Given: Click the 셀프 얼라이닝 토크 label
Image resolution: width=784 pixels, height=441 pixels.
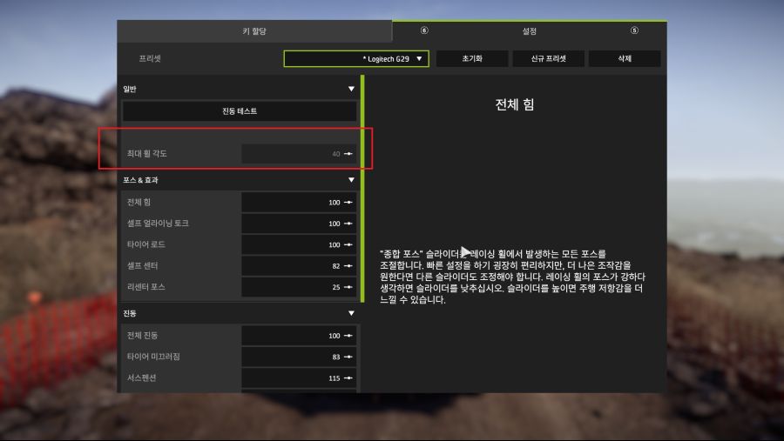Looking at the screenshot, I should [x=158, y=224].
